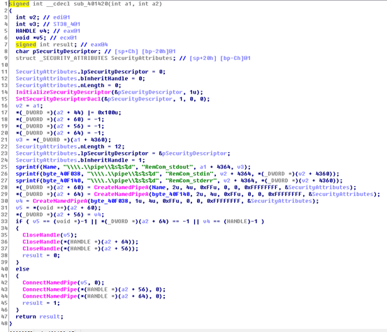This screenshot has width=387, height=332.
Task: Click '&SecurityAttributes' argument on line 30
Action: 280,201
